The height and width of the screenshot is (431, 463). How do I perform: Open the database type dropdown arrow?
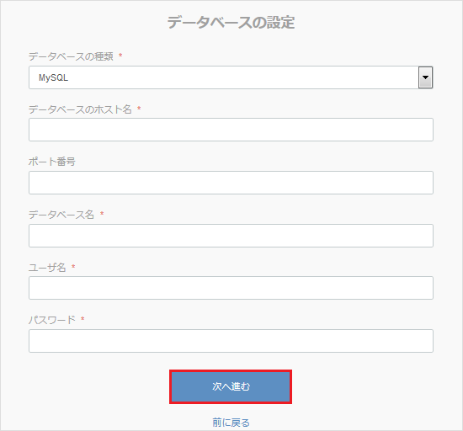point(425,77)
